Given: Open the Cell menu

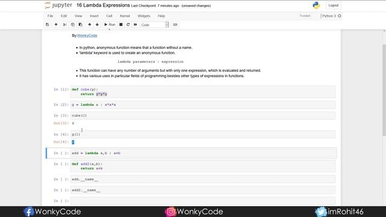Looking at the screenshot, I should coord(109,16).
